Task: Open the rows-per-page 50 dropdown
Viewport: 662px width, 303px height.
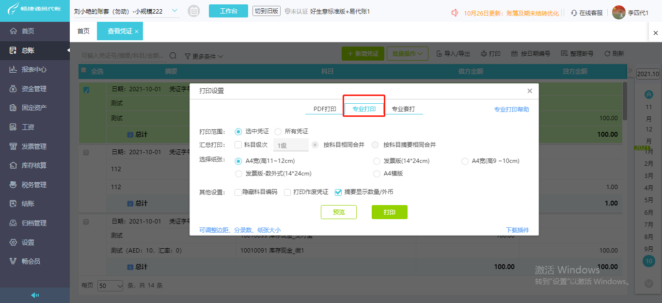Action: tap(110, 286)
